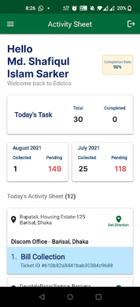The width and height of the screenshot is (140, 307).
Task: Tap the Activity Sheet header title
Action: [x=70, y=24]
